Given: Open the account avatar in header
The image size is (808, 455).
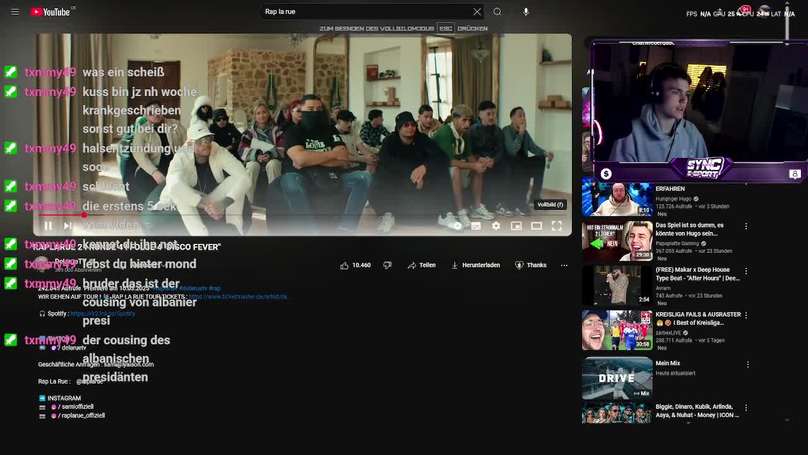Looking at the screenshot, I should tap(765, 12).
